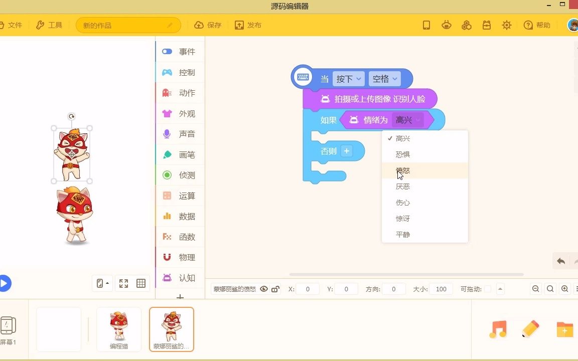The image size is (578, 361).
Task: Select the 蒙娜丽鲨 sprite thumbnail
Action: click(x=171, y=329)
